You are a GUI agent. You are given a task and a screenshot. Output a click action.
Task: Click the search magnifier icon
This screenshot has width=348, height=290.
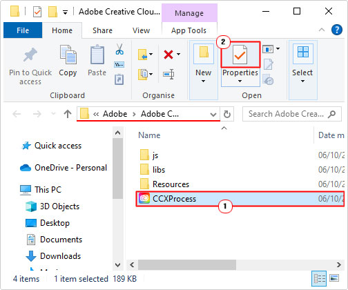[x=332, y=114]
